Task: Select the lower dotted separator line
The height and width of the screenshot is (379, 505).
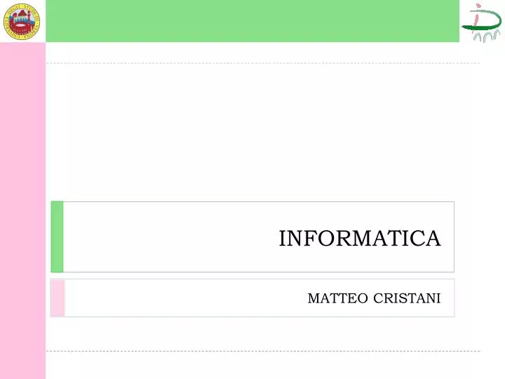Action: pyautogui.click(x=263, y=351)
